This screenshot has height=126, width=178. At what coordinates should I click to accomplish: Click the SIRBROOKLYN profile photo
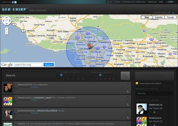point(141,109)
